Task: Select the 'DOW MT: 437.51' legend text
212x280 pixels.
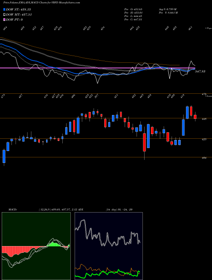Action: point(19,15)
